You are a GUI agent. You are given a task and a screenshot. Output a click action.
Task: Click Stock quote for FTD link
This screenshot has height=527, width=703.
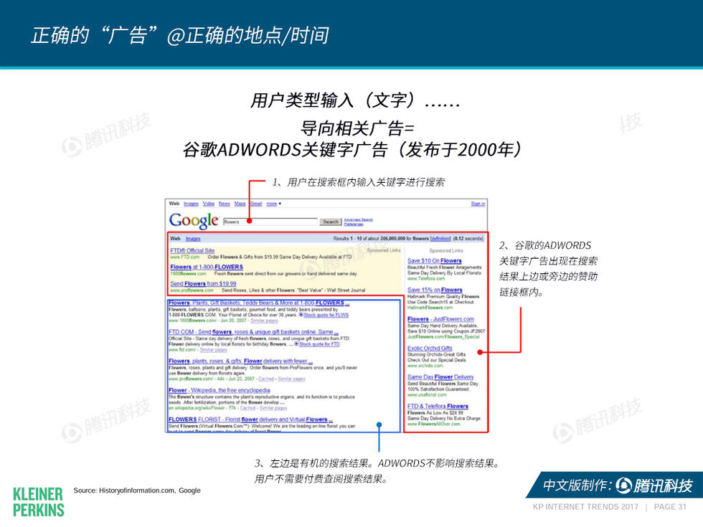coord(319,344)
